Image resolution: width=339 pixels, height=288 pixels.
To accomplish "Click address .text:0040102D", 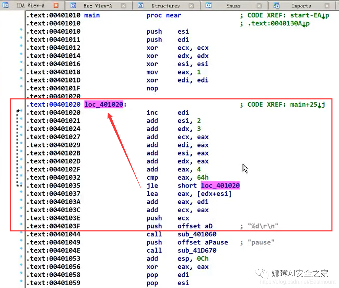I will point(53,161).
